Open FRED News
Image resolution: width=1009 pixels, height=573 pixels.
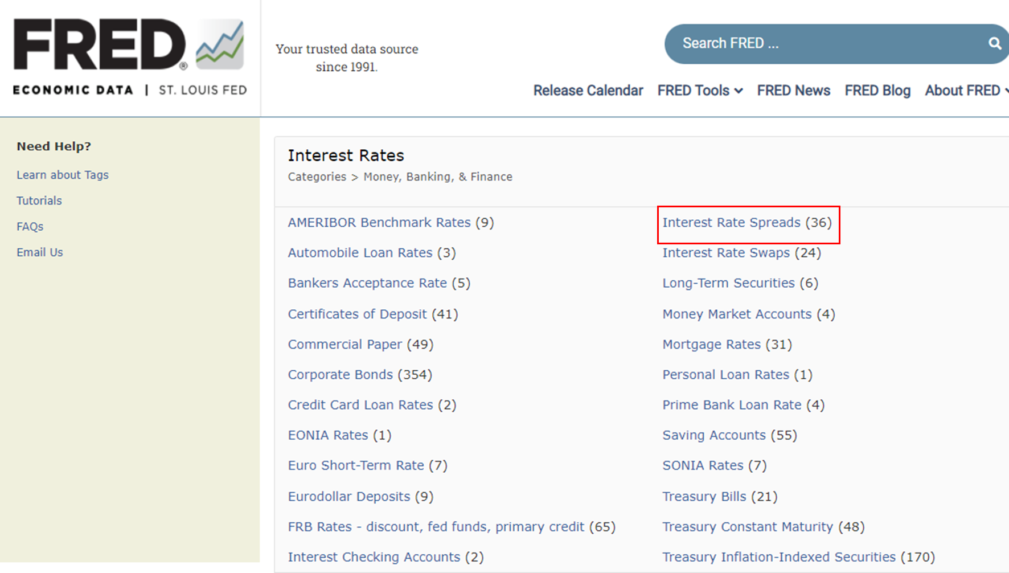[x=793, y=91]
